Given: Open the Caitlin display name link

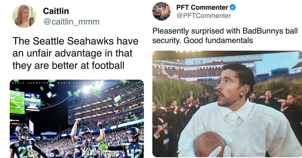Looking at the screenshot, I should pos(56,11).
